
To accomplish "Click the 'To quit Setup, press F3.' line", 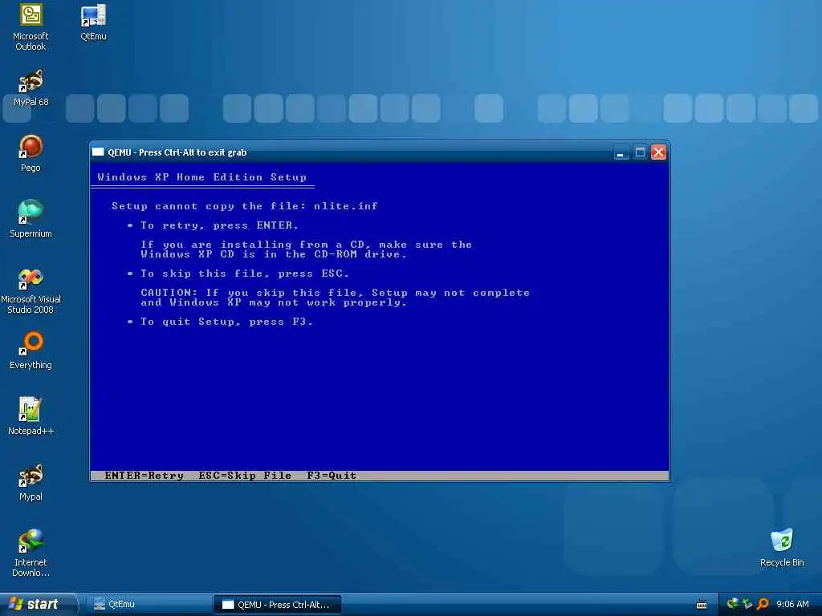I will [x=226, y=322].
